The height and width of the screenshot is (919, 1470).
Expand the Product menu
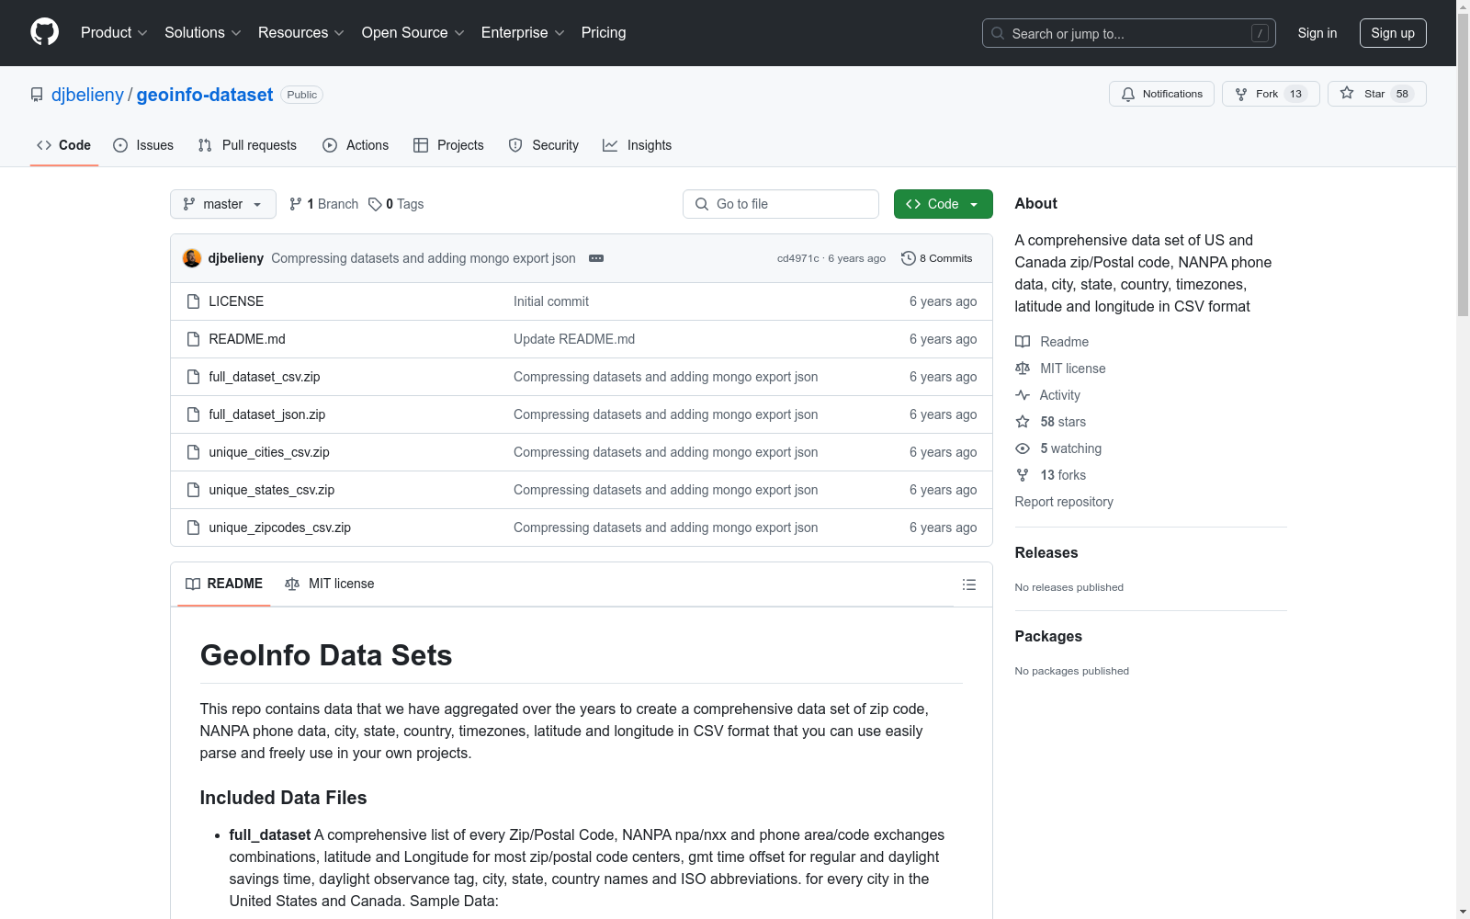coord(114,32)
